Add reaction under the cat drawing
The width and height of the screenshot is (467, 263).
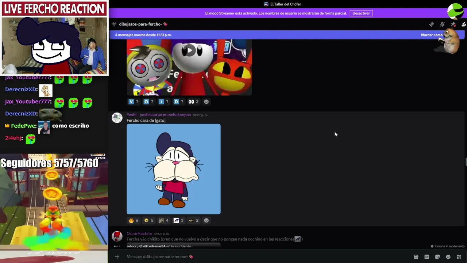point(206,220)
